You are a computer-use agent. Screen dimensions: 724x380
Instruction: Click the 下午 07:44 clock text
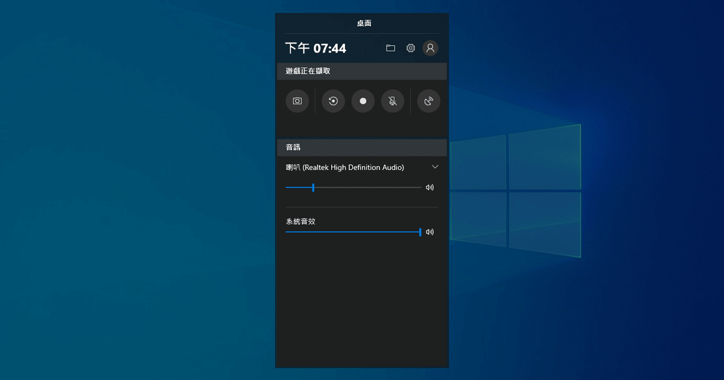coord(316,48)
